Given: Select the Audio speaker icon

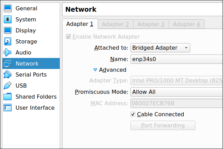Looking at the screenshot, I should (7, 52).
